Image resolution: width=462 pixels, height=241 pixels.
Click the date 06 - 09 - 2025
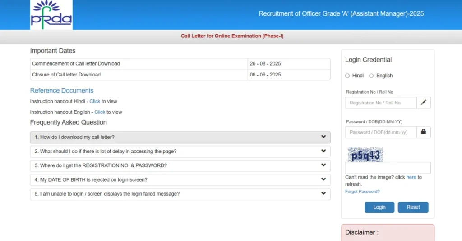[265, 75]
